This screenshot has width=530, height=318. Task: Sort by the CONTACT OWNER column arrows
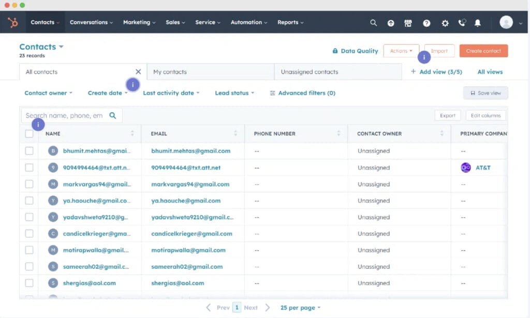(442, 133)
